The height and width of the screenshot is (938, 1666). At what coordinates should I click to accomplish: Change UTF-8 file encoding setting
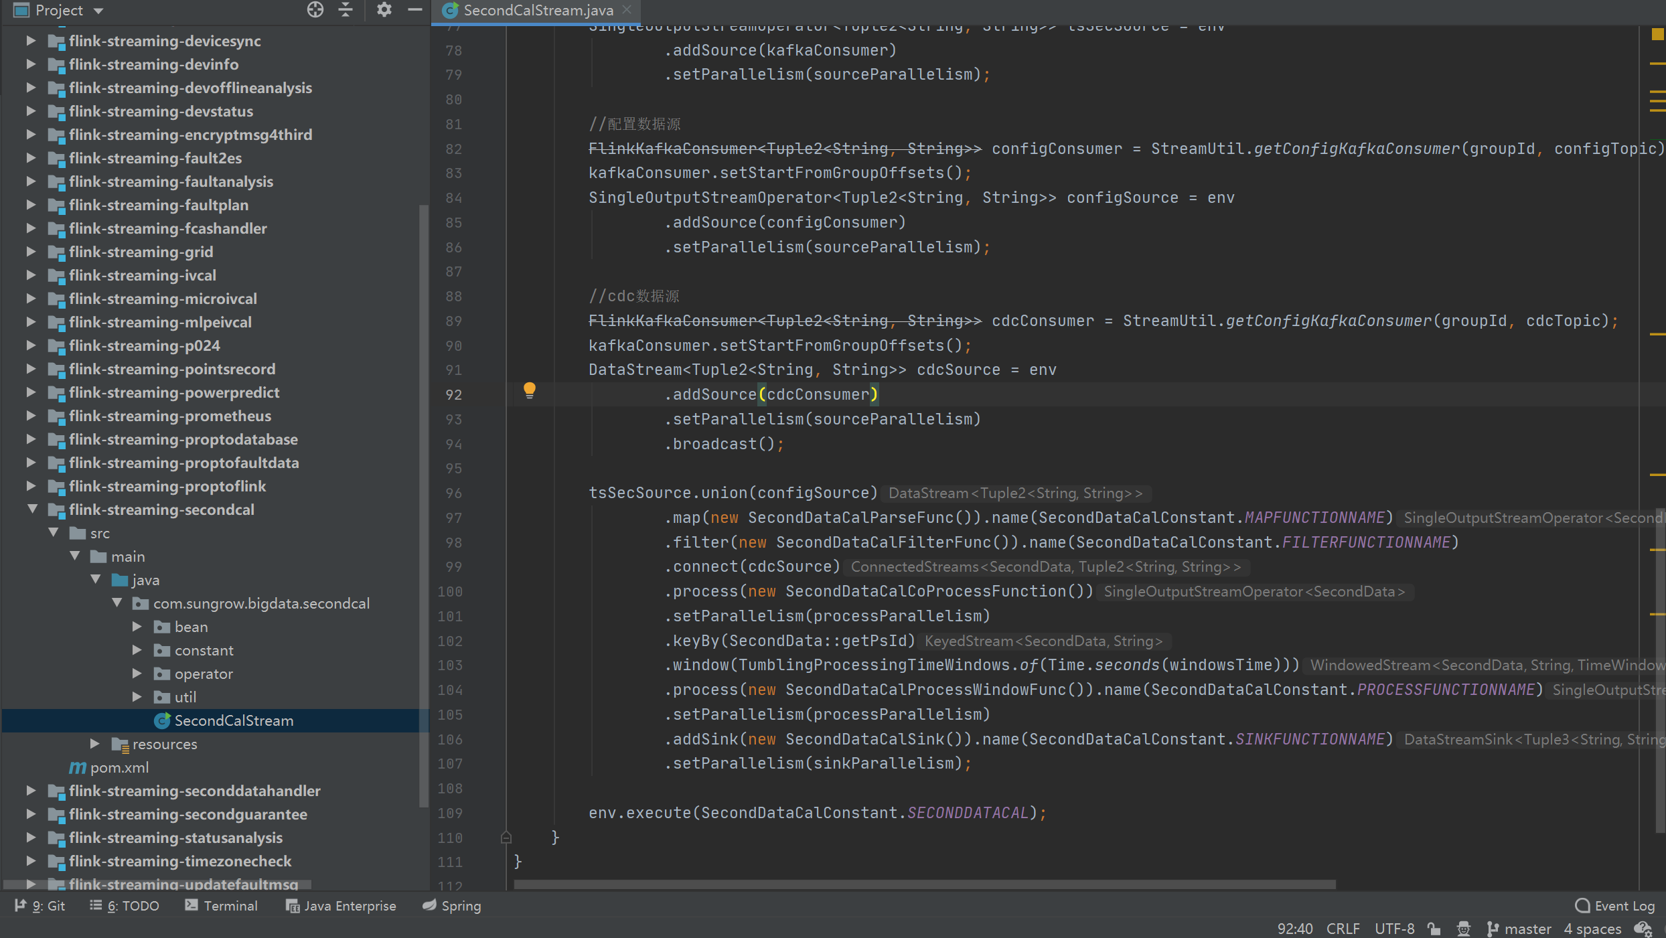point(1394,929)
